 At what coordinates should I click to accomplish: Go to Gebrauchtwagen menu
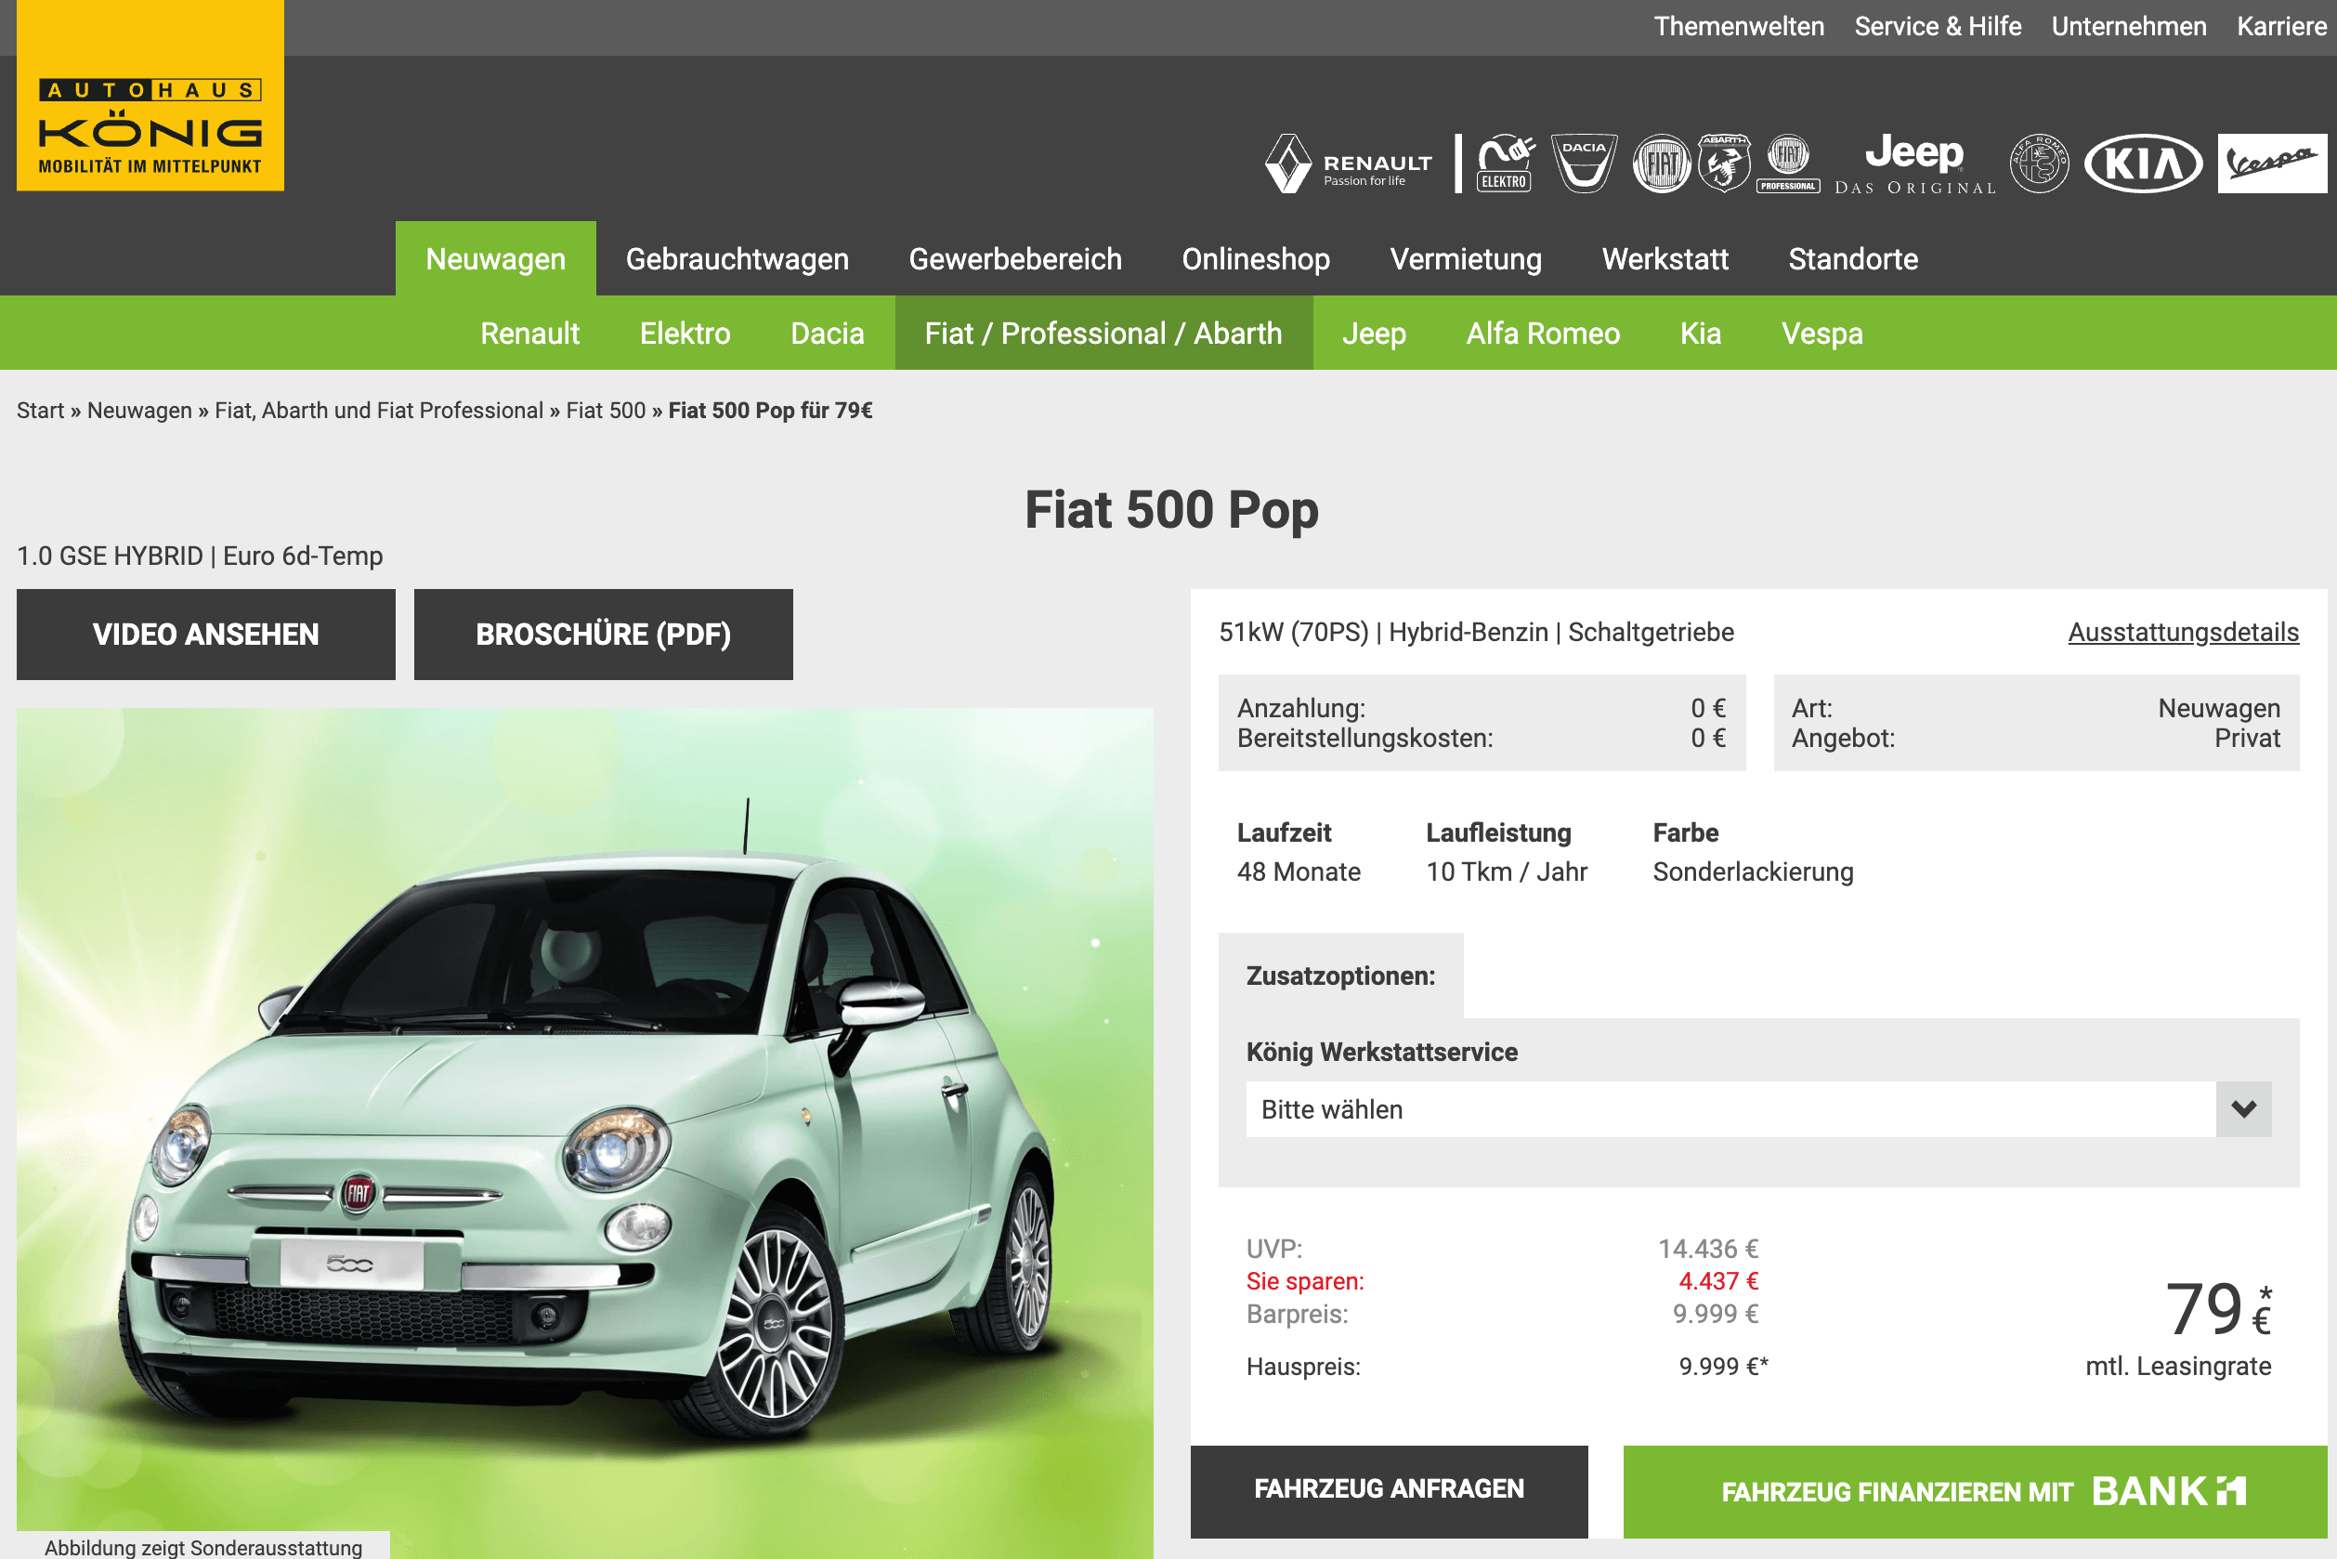(x=737, y=258)
